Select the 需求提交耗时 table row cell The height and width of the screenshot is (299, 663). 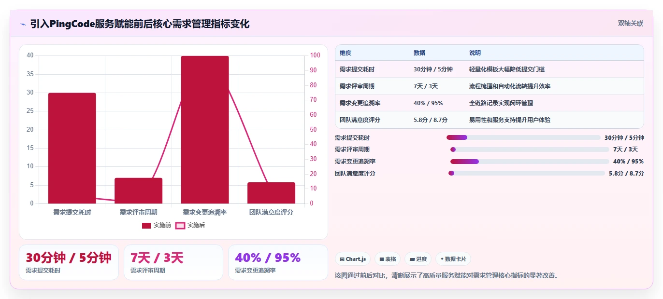pyautogui.click(x=357, y=69)
